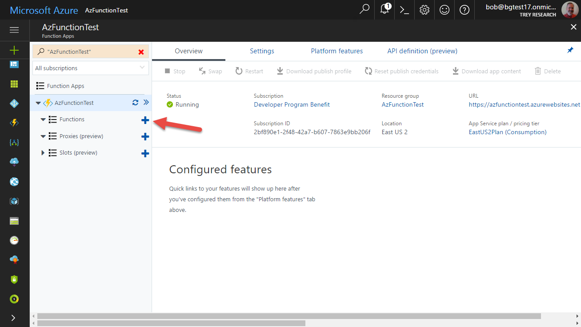Select the API definition (preview) tab

tap(422, 51)
